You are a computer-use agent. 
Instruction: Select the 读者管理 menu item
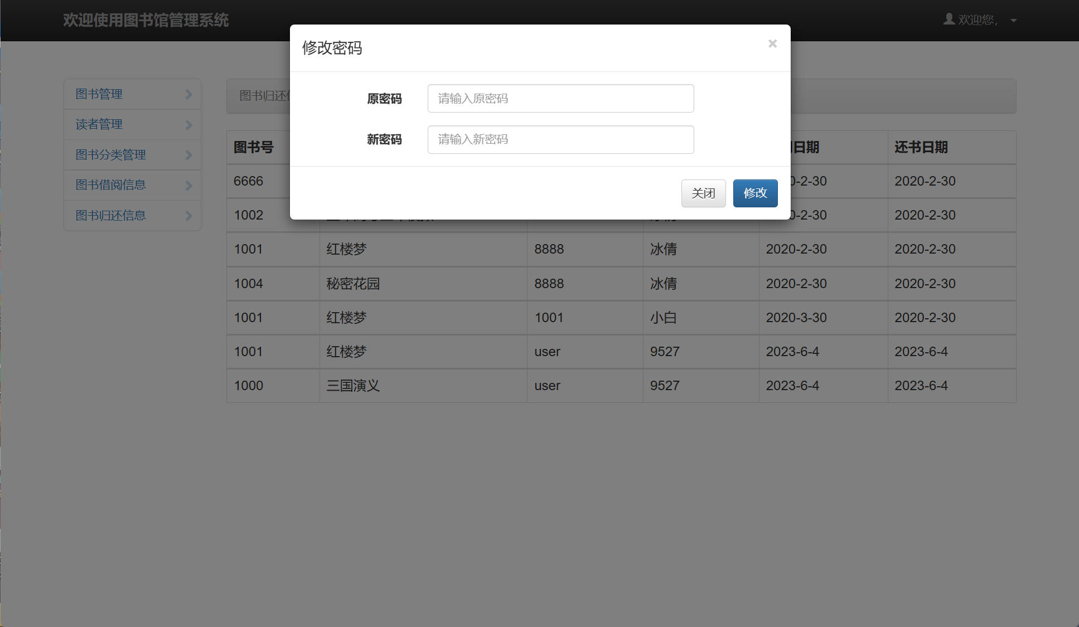(99, 124)
